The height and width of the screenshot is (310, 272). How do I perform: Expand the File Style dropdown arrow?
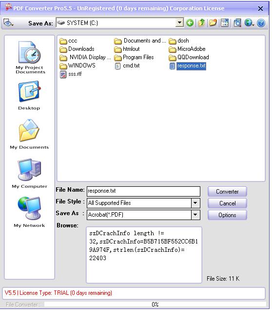pyautogui.click(x=195, y=203)
